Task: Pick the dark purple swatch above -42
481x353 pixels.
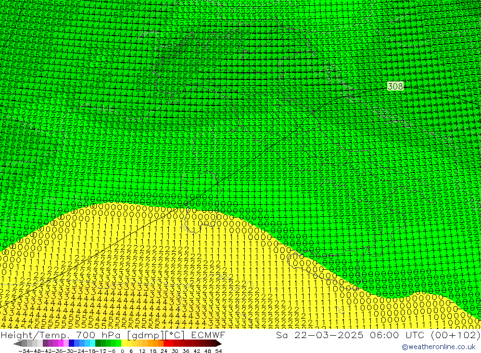Action: 45,343
